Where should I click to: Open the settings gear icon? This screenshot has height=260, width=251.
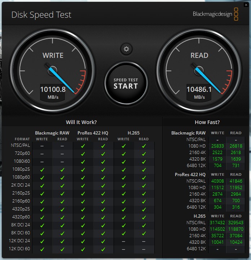click(126, 49)
